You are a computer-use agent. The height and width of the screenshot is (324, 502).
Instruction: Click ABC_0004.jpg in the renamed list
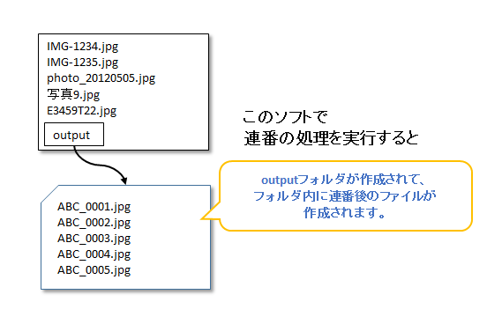[x=94, y=254]
